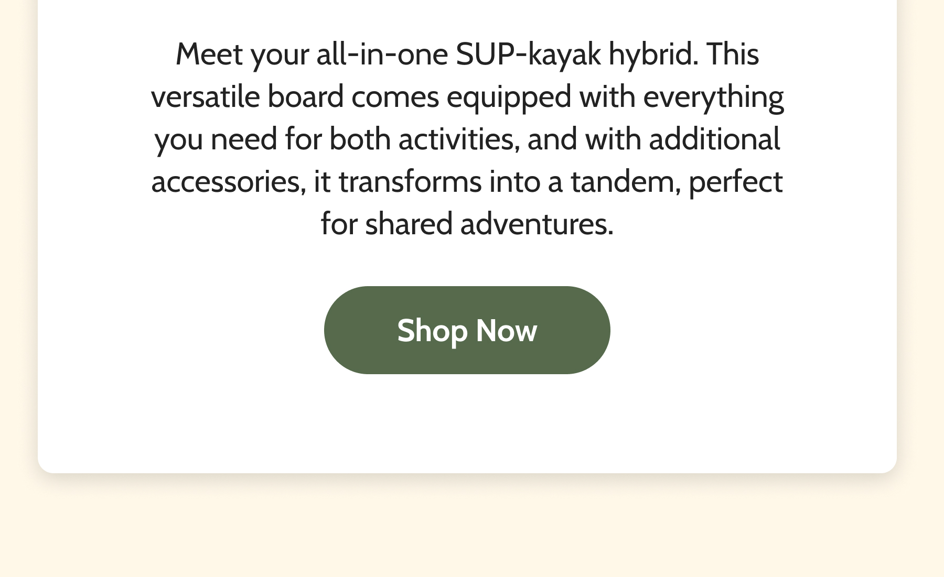The height and width of the screenshot is (577, 944).
Task: Click the word "Shop" on the green button
Action: [432, 331]
